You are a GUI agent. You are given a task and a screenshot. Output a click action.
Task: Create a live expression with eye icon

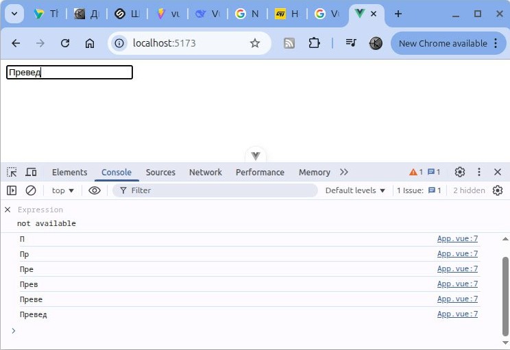(95, 190)
